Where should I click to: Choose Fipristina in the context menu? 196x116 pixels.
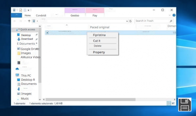(x=99, y=35)
